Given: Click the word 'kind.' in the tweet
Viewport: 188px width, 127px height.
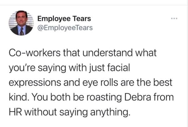Looking at the screenshot, I should [x=19, y=97].
